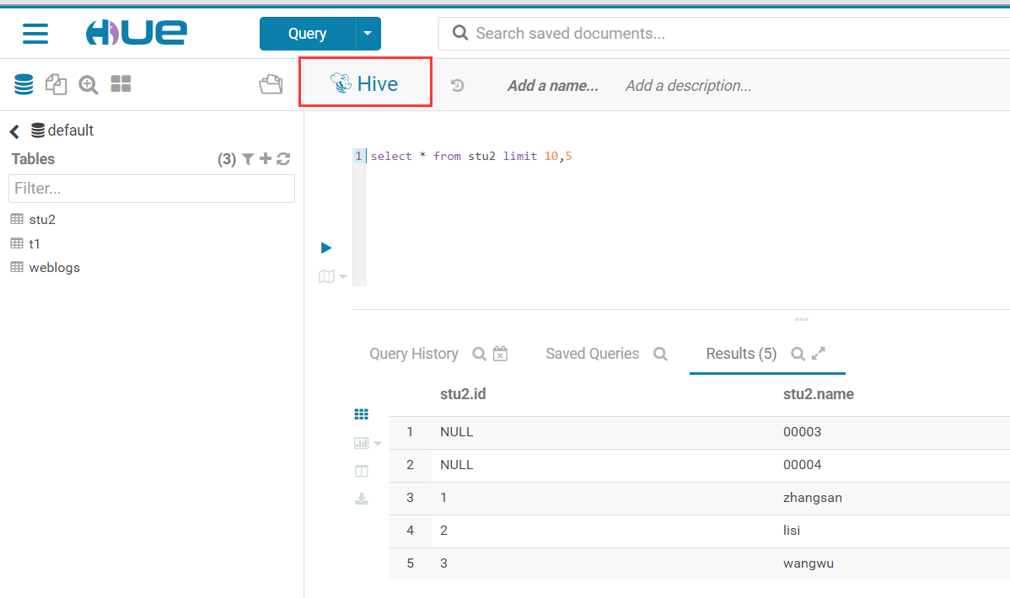Click Add a name to title query

pos(552,85)
